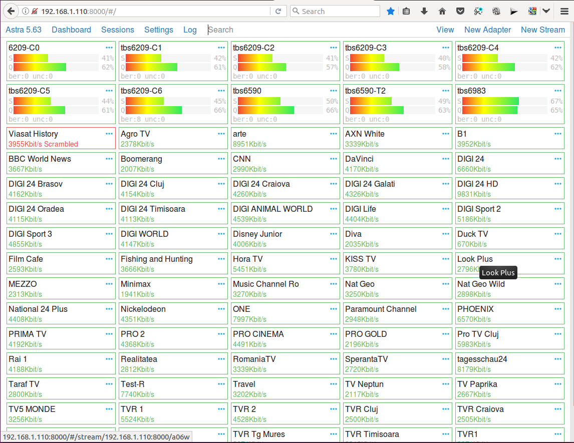Focus the browser Search box
Screen dimensions: 574x443
click(335, 11)
